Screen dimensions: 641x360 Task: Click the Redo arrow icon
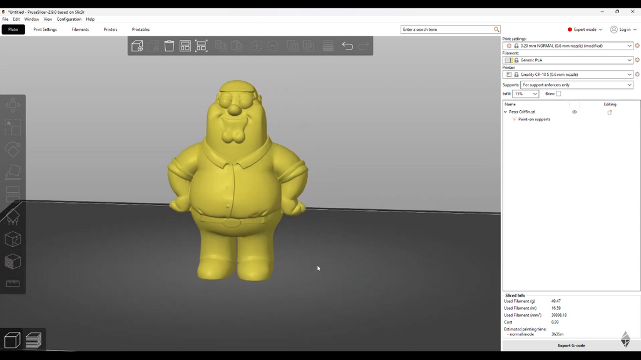[364, 46]
